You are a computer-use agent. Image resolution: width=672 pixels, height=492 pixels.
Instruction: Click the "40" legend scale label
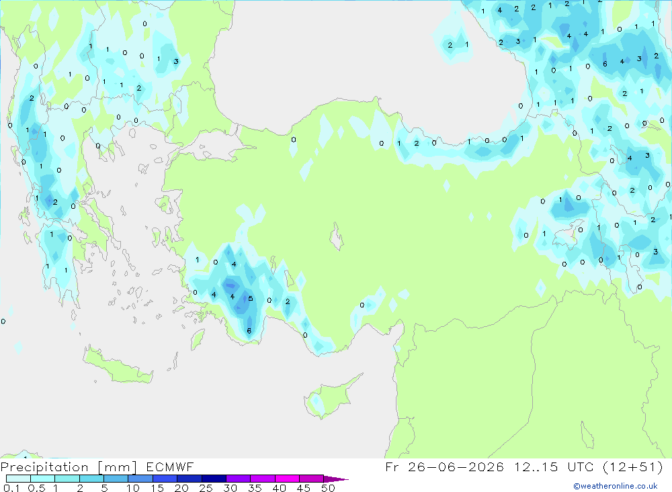[279, 488]
